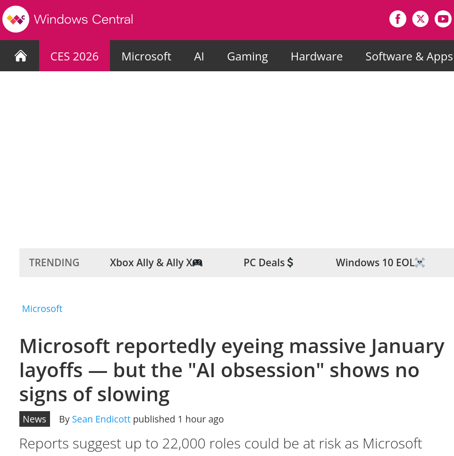Visit the PC Deals trending link

click(264, 262)
